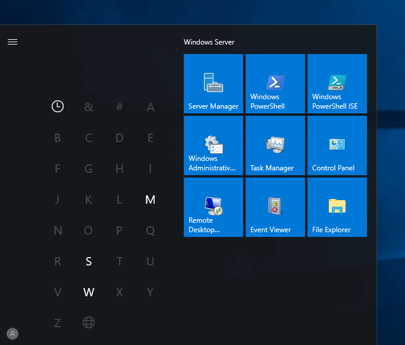Click the Windows Server group title
Viewport: 405px width, 345px height.
(209, 42)
